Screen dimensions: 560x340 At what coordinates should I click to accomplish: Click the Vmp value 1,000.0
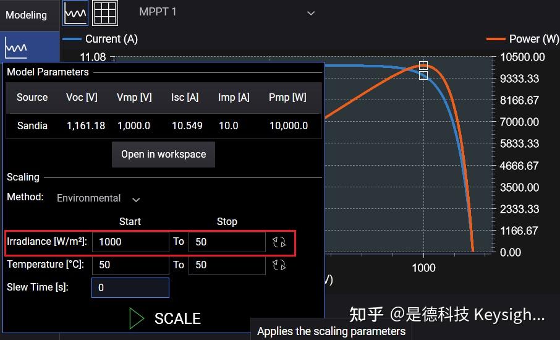pyautogui.click(x=134, y=125)
